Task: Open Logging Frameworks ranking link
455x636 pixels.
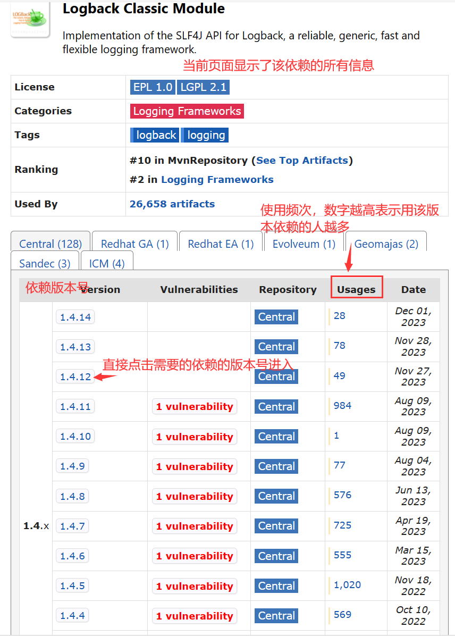Action: (217, 180)
